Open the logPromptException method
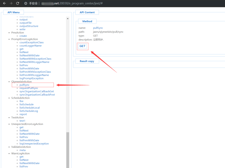 pos(31,78)
